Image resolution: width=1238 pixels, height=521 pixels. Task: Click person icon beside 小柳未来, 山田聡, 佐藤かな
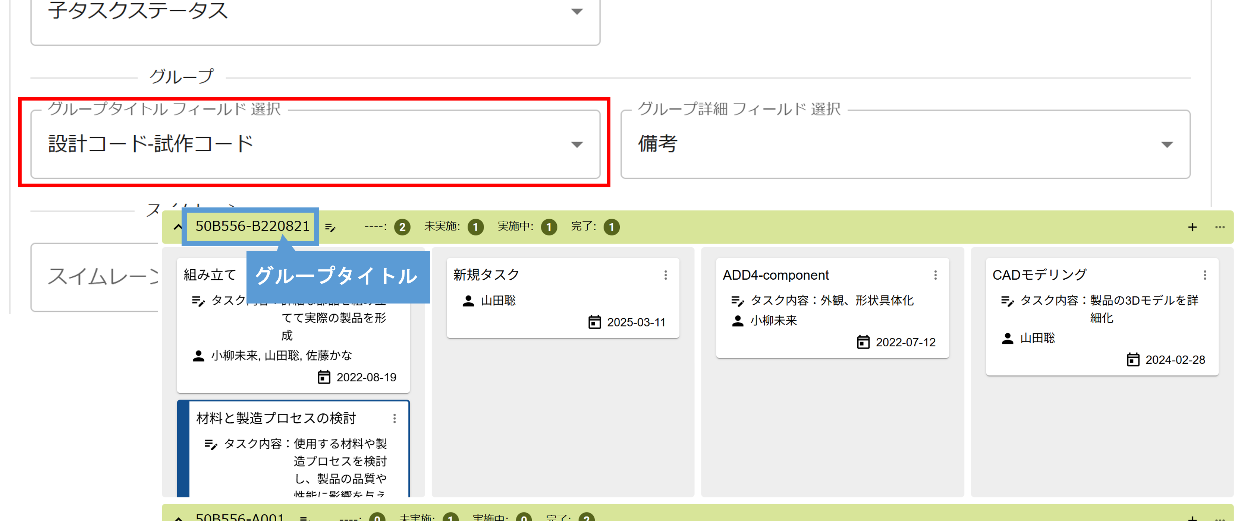pyautogui.click(x=198, y=356)
